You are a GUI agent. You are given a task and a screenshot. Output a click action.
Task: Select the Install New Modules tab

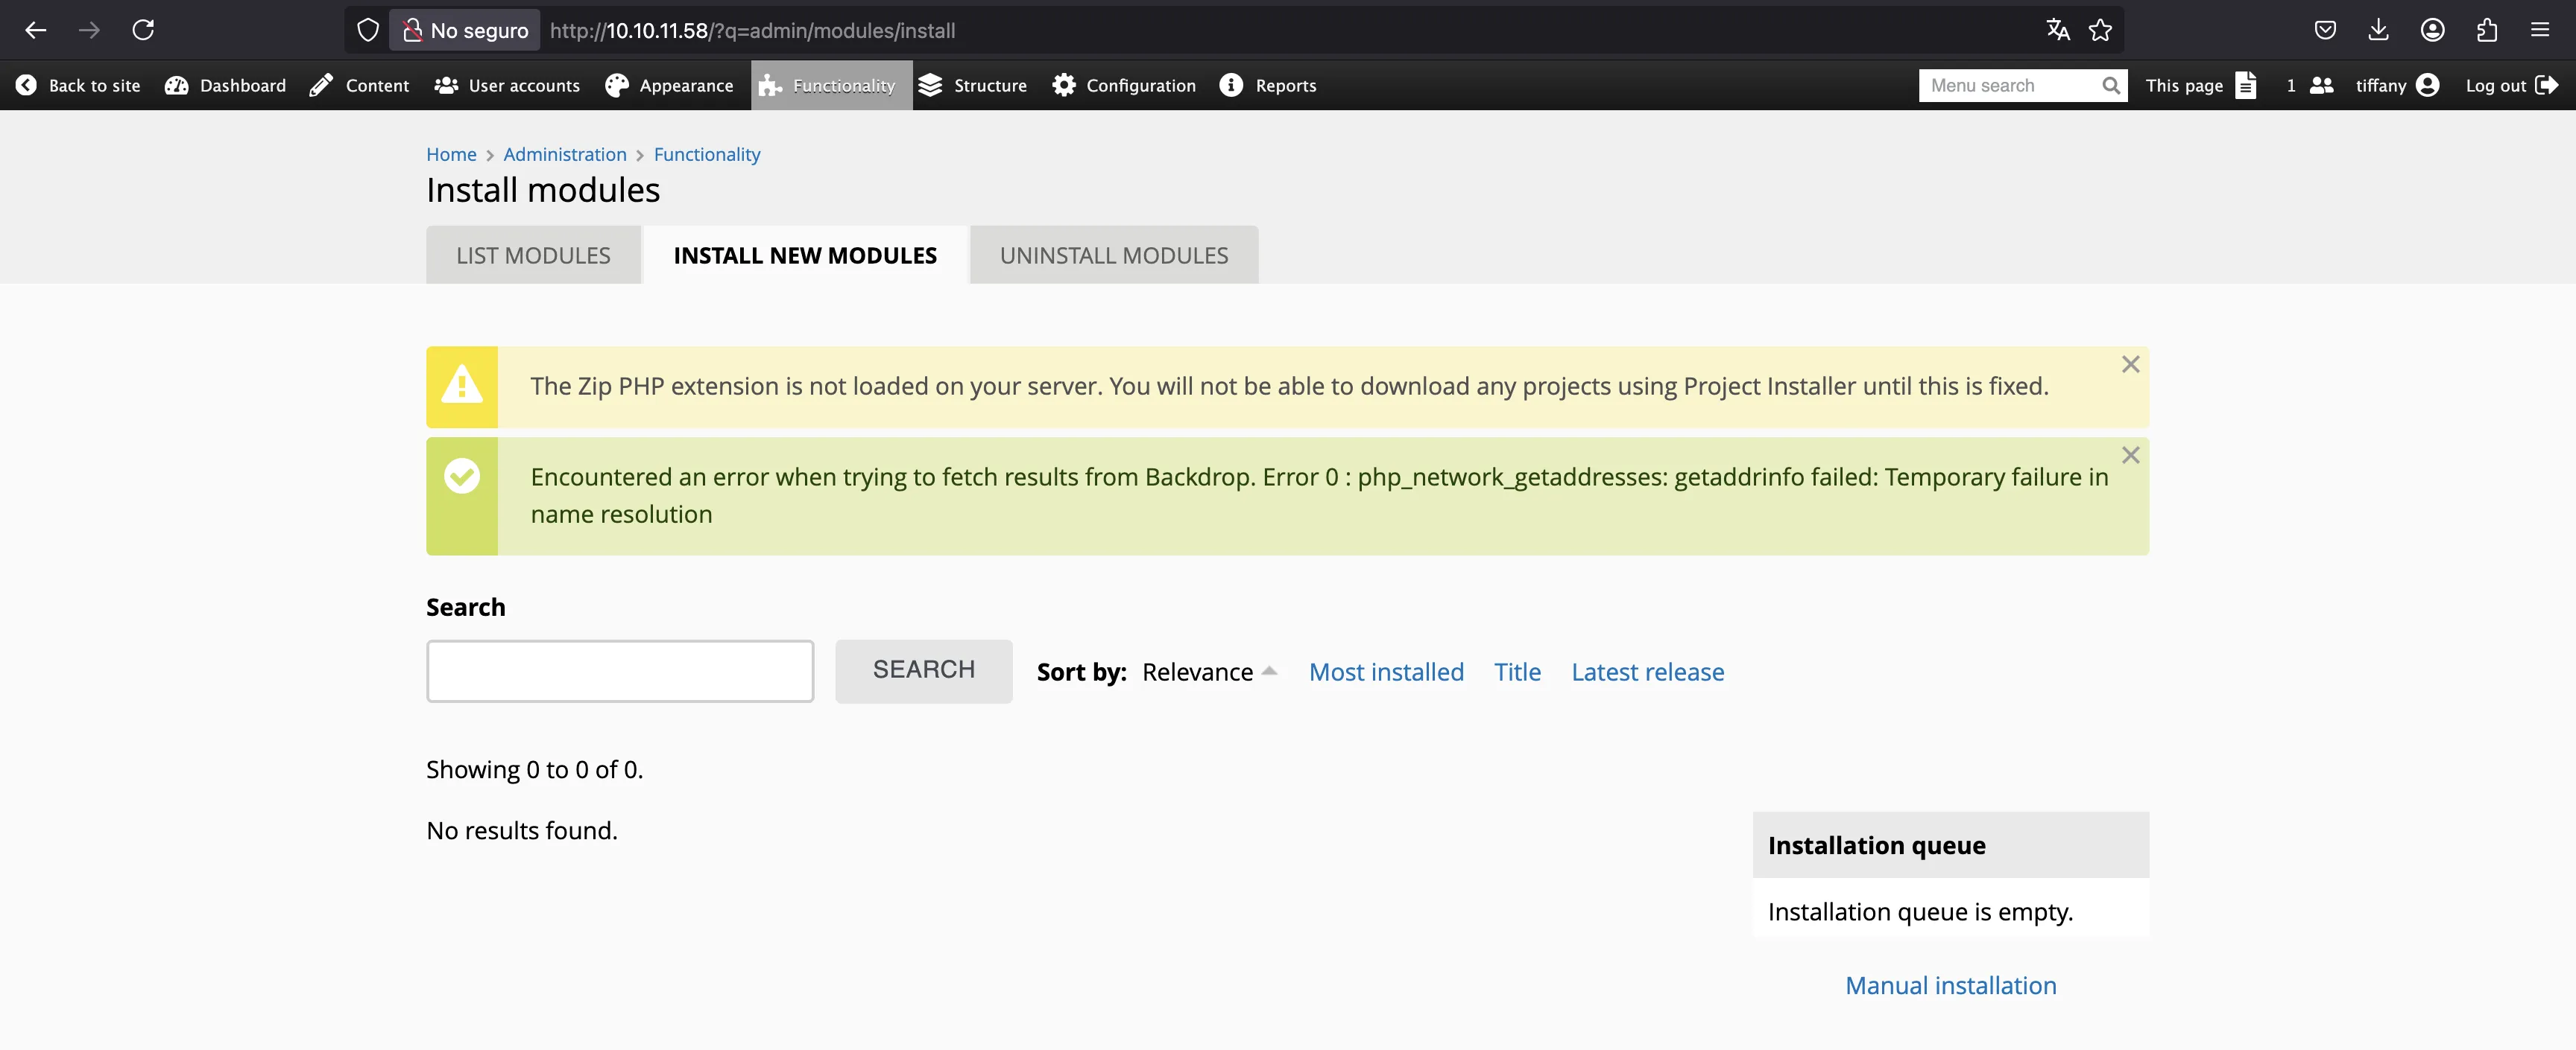pos(805,255)
